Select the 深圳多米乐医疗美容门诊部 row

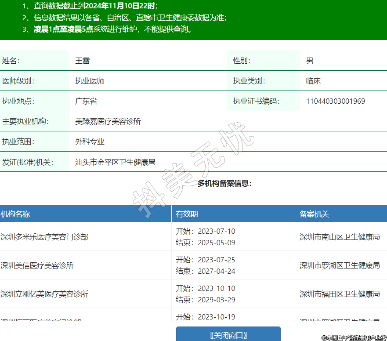point(44,237)
